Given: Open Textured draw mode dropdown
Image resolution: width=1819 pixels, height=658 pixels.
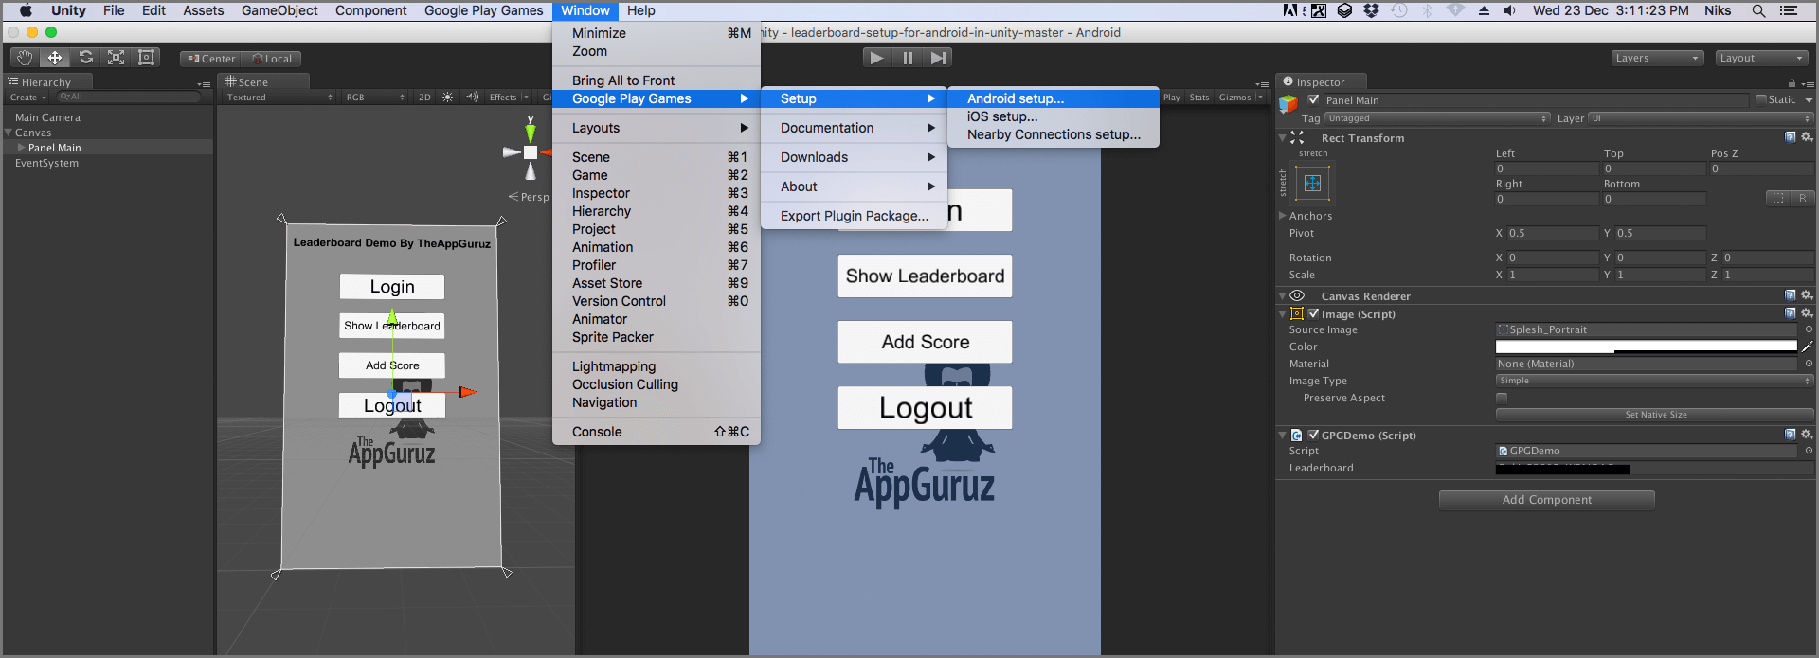Looking at the screenshot, I should 279,98.
